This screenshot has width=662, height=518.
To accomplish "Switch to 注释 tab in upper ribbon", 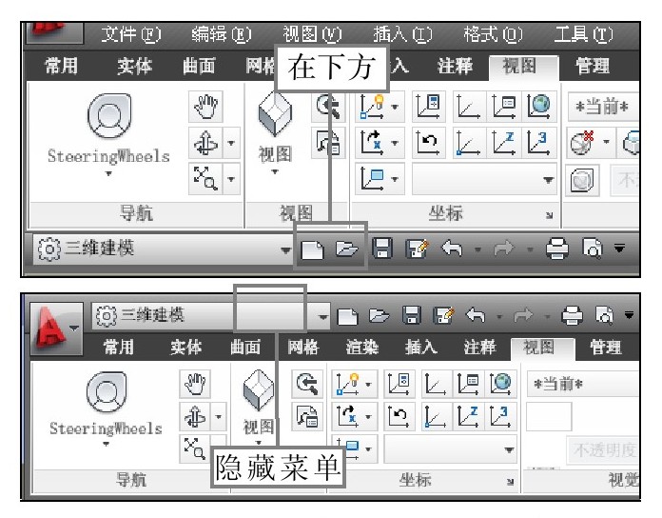I will [455, 66].
